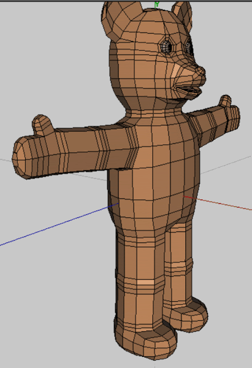This screenshot has width=252, height=368.
Task: Select the bear's near eye mesh
Action: (166, 47)
